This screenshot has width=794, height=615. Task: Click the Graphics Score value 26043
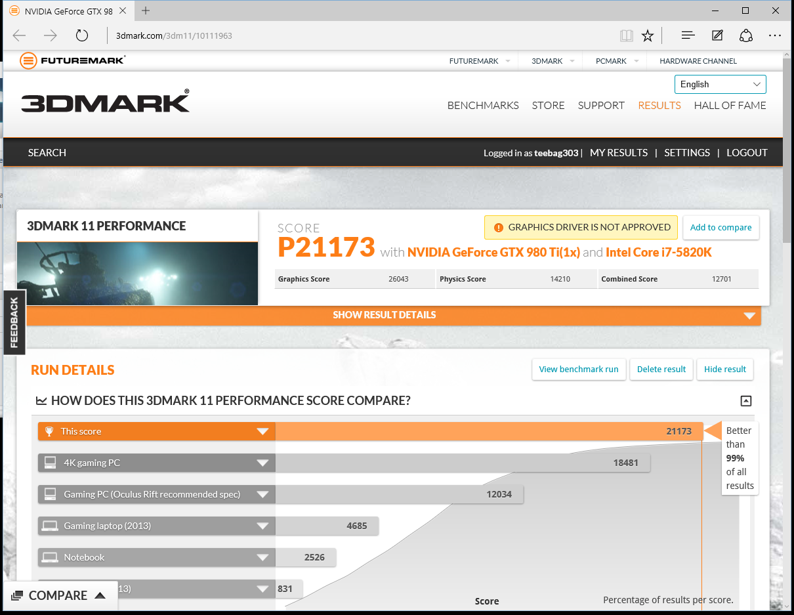pyautogui.click(x=398, y=279)
